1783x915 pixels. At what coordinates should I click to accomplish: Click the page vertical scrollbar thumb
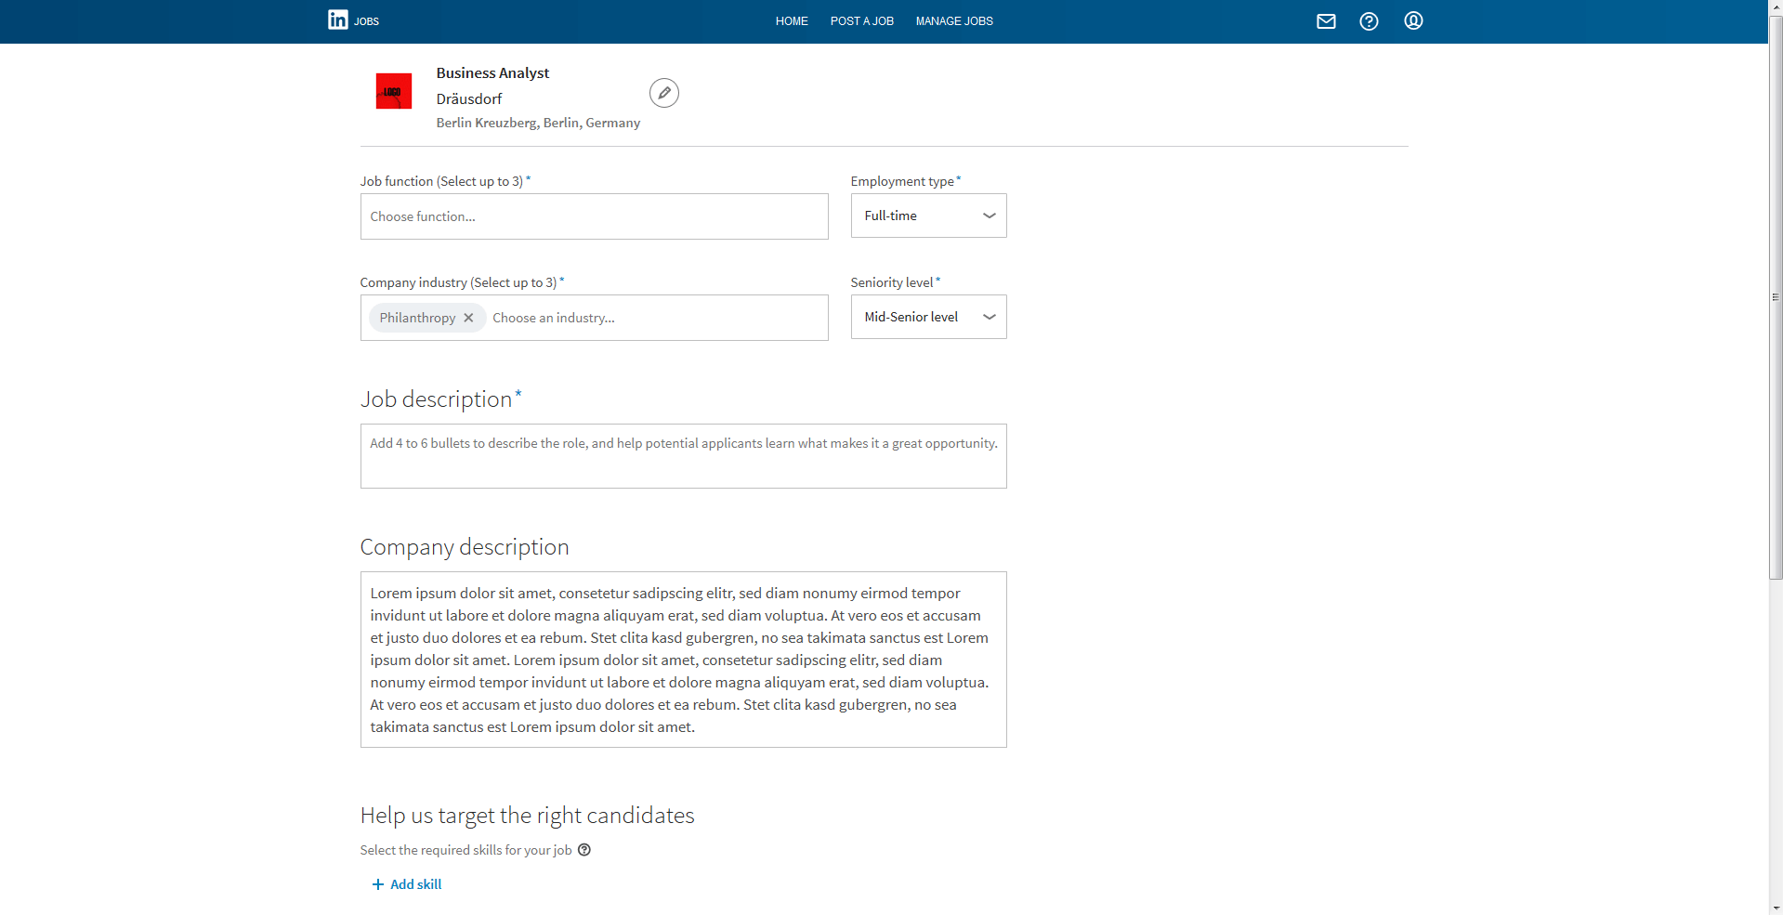[1776, 297]
